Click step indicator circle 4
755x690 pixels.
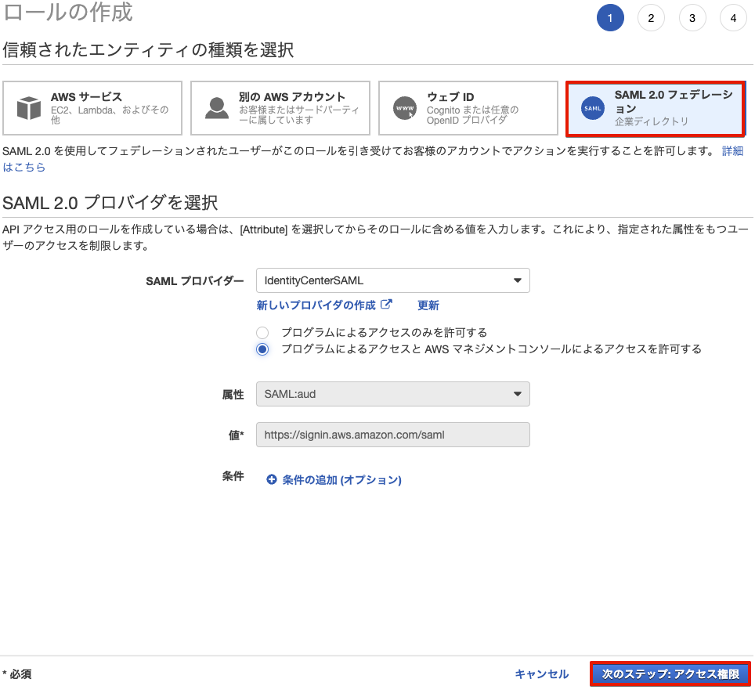click(733, 17)
